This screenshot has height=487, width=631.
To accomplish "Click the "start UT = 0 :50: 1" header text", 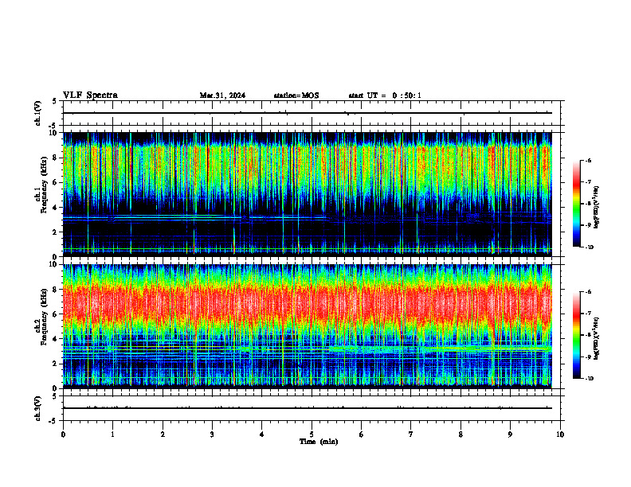I will 385,95.
